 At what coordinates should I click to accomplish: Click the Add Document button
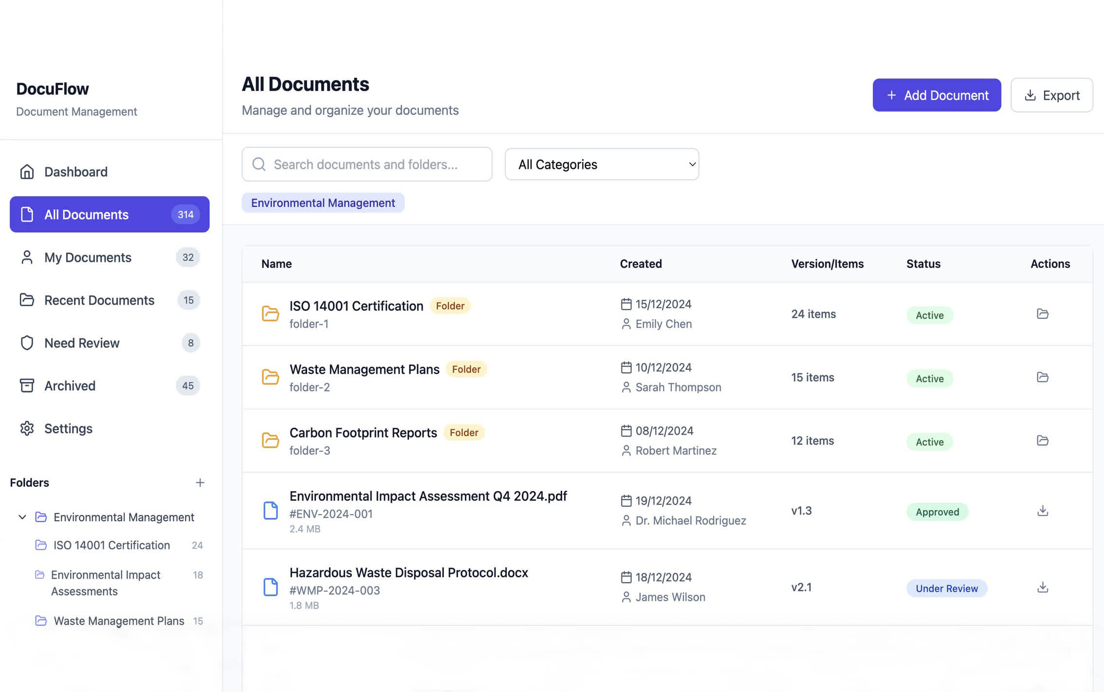click(x=937, y=95)
